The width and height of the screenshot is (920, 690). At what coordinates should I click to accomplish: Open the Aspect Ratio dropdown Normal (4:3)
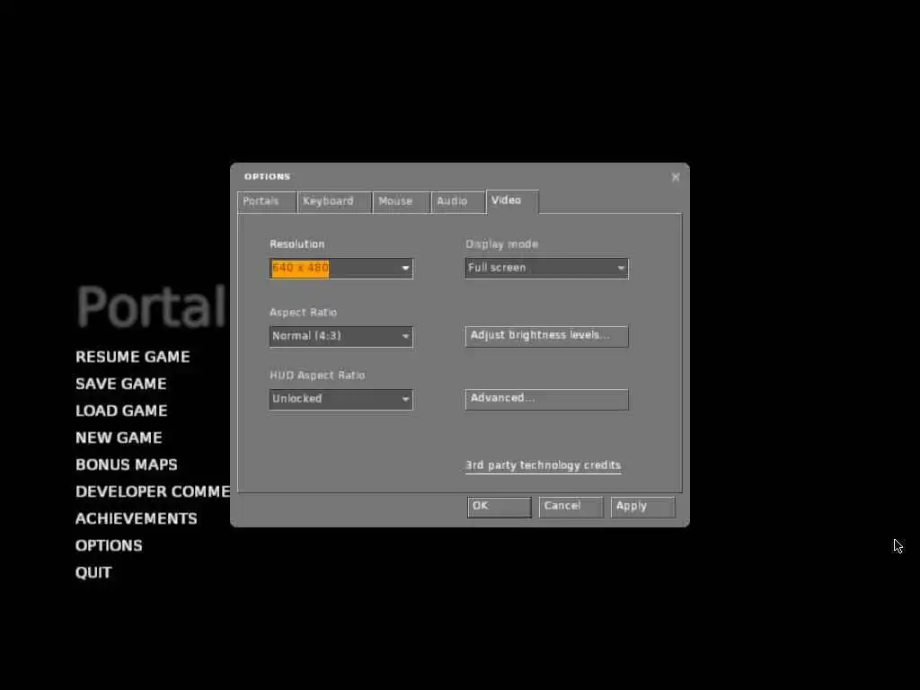point(341,337)
